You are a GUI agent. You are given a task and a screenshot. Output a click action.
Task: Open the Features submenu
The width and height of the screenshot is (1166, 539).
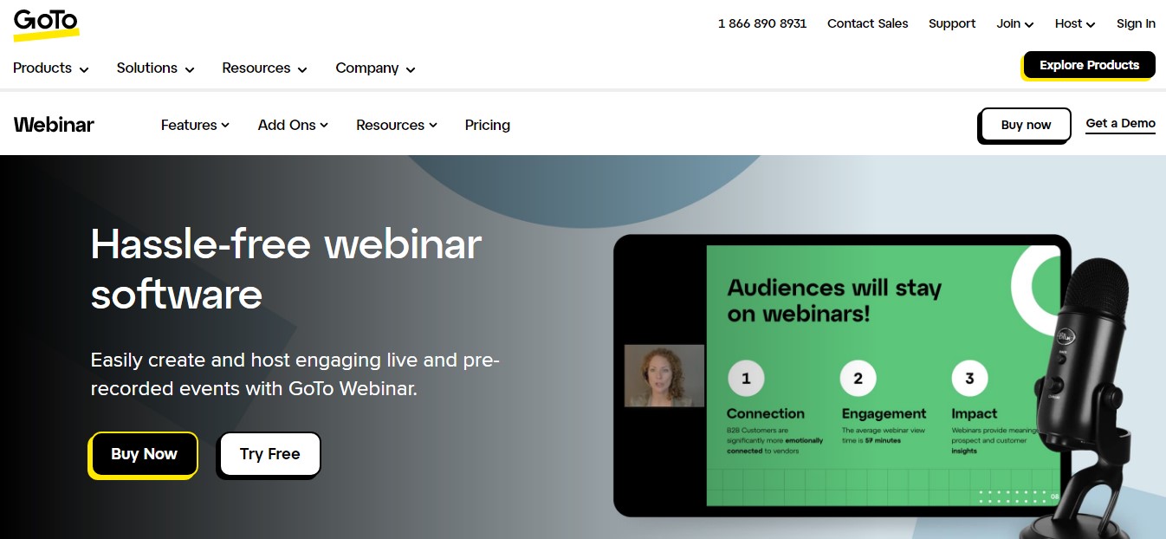click(195, 125)
